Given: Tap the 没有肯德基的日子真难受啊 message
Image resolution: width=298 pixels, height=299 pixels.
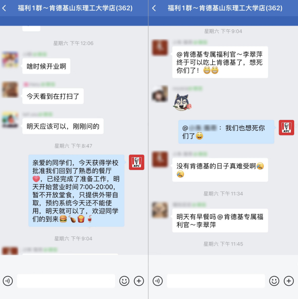Looking at the screenshot, I should click(220, 170).
